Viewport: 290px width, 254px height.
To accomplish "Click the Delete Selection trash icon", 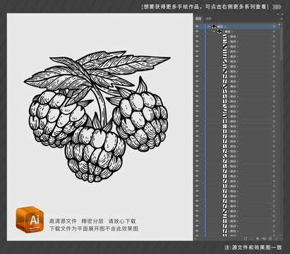I will click(276, 238).
